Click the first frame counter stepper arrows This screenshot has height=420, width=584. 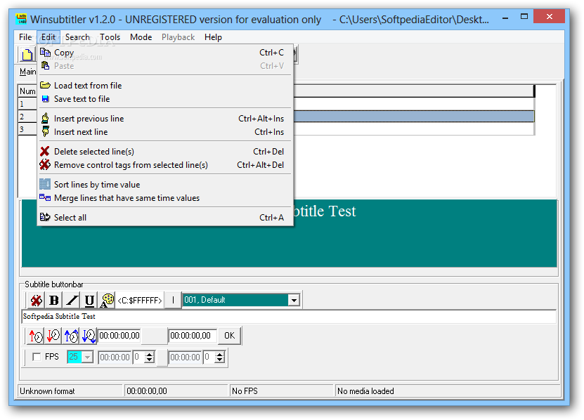coord(150,357)
